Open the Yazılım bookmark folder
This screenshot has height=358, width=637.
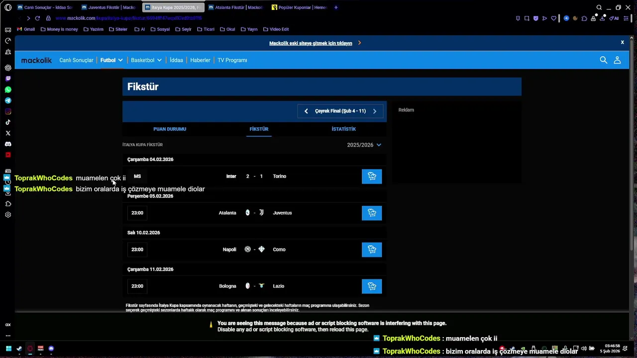click(93, 29)
